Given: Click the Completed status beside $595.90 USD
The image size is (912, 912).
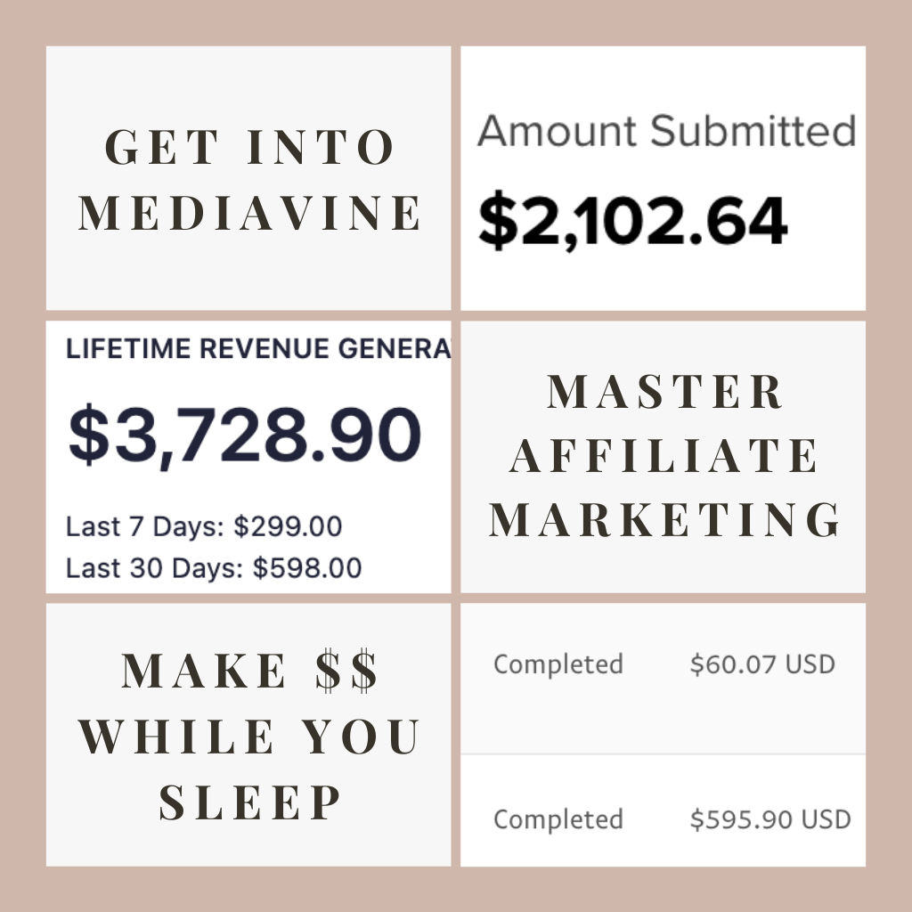Looking at the screenshot, I should 558,819.
